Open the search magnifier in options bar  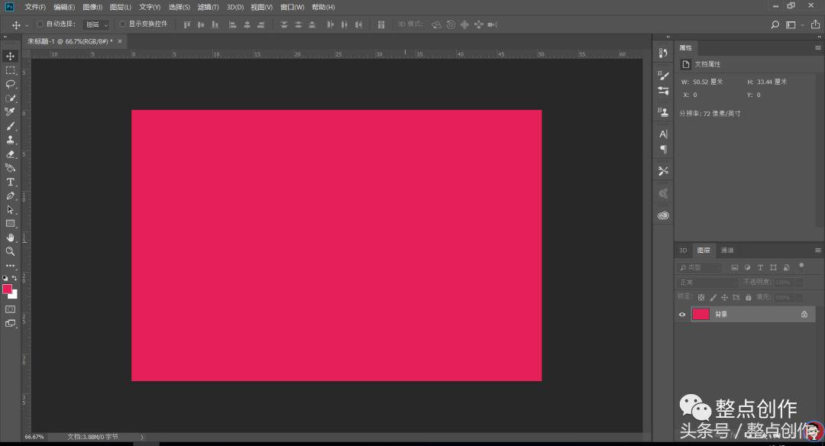(x=775, y=24)
